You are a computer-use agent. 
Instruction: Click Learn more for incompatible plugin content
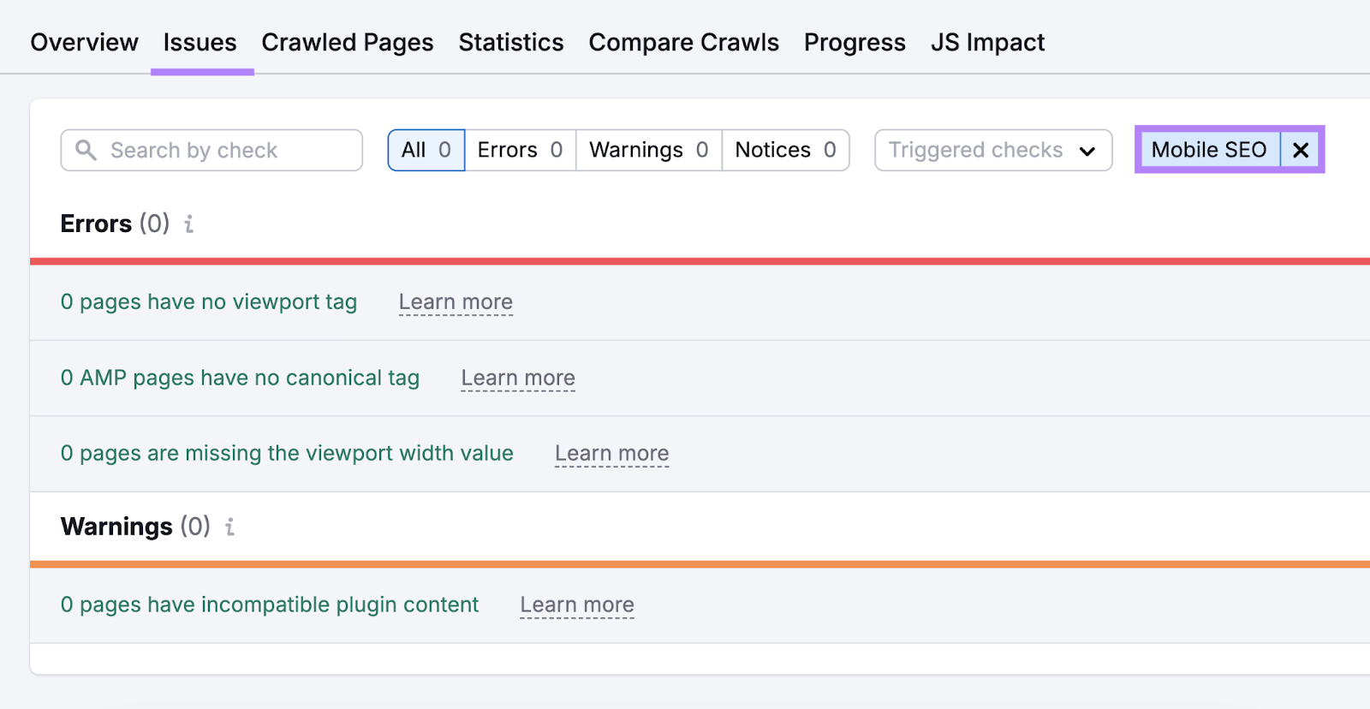pyautogui.click(x=577, y=605)
